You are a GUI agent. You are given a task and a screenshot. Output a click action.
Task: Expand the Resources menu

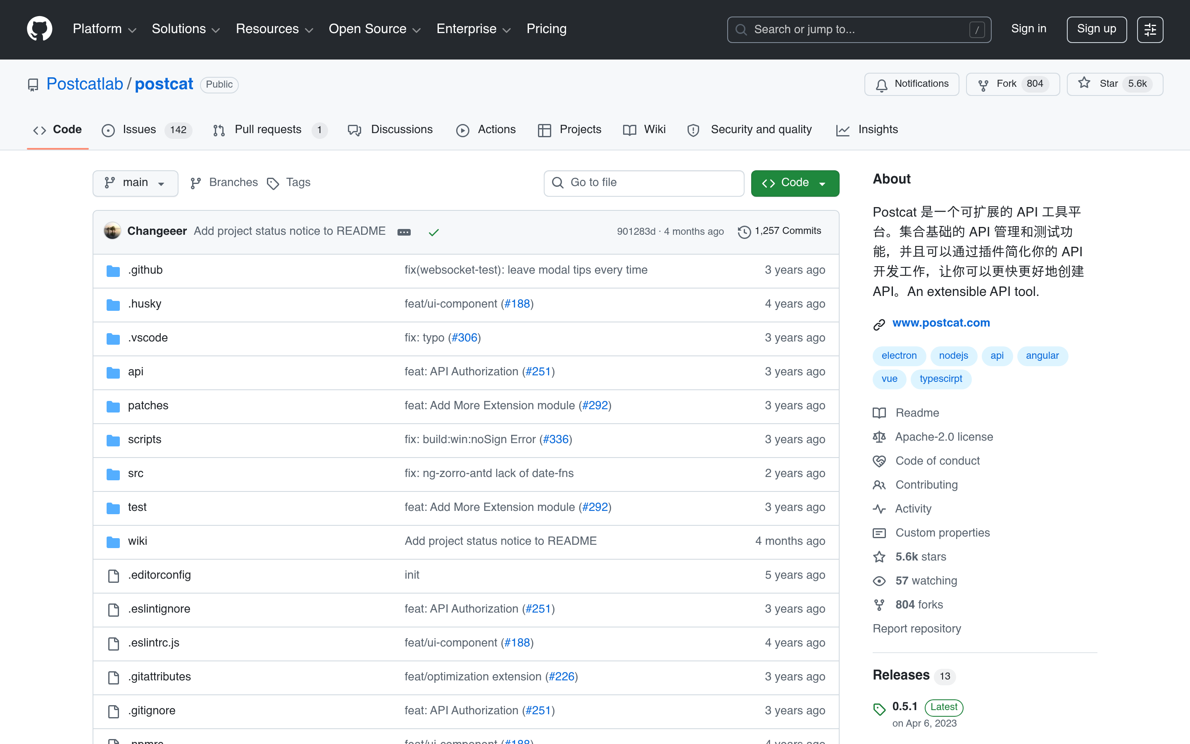[x=274, y=29]
